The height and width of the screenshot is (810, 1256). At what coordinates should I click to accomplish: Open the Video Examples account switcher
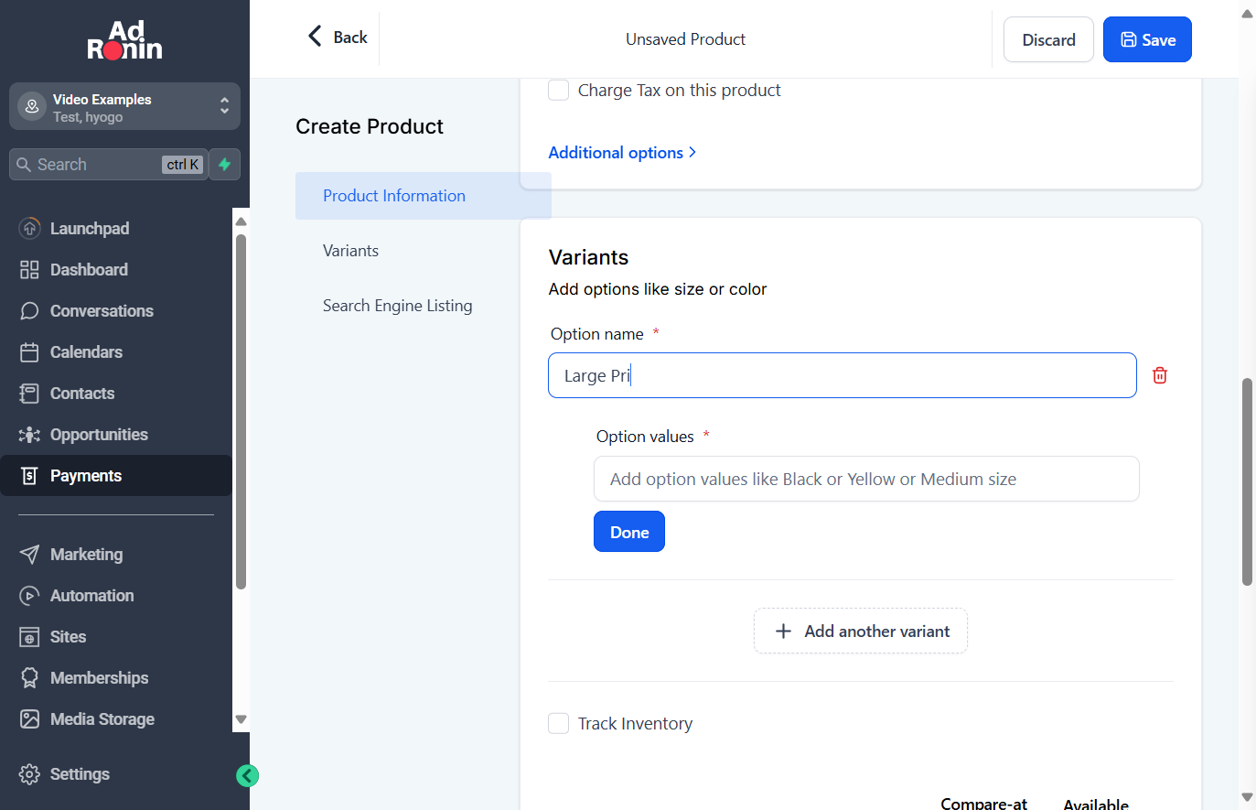click(x=124, y=107)
